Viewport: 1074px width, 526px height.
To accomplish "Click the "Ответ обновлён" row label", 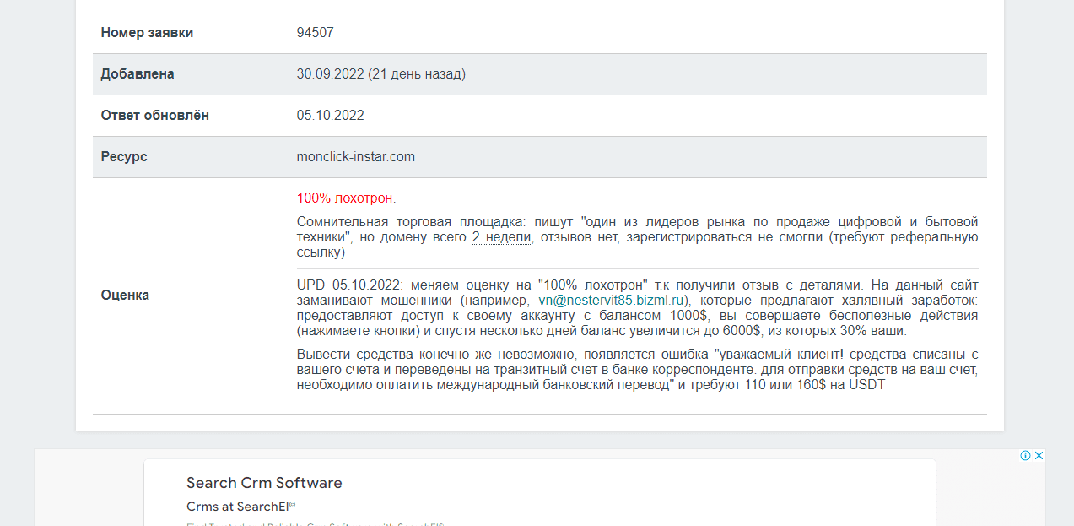I will point(154,116).
